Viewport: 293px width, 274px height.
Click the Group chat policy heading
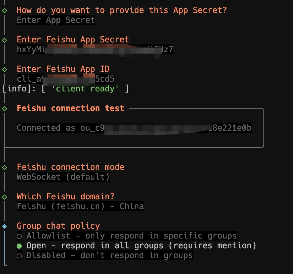pos(58,226)
